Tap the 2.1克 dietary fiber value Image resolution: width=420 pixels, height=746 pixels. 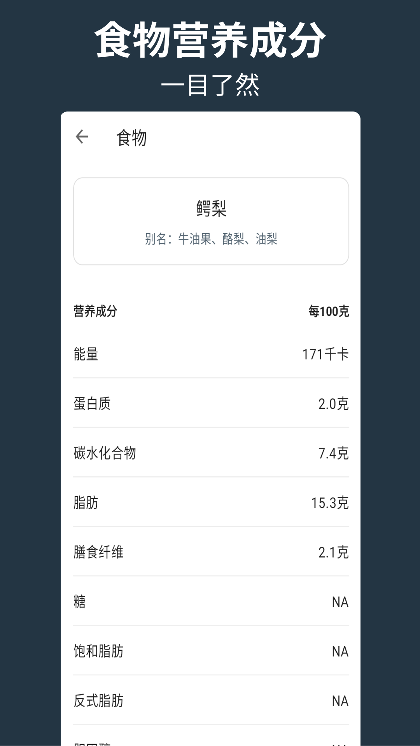[333, 553]
